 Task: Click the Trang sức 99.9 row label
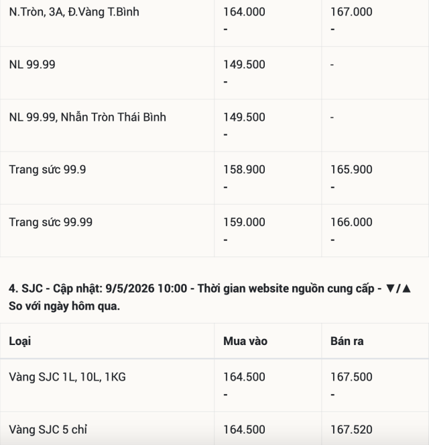pyautogui.click(x=48, y=170)
